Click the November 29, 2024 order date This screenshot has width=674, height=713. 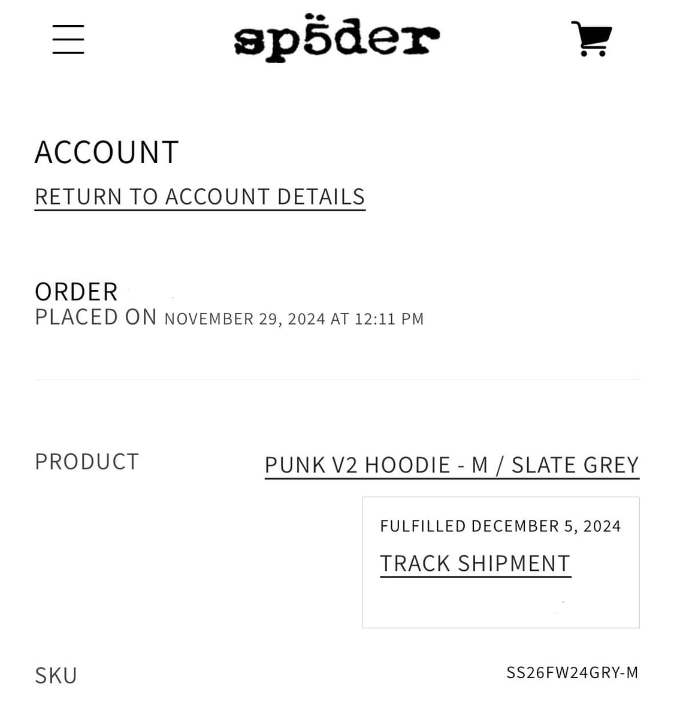[244, 319]
